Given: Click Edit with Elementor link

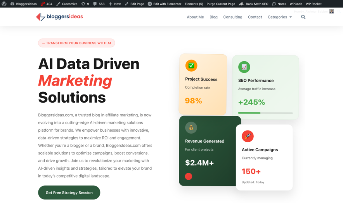Looking at the screenshot, I should 164,4.
